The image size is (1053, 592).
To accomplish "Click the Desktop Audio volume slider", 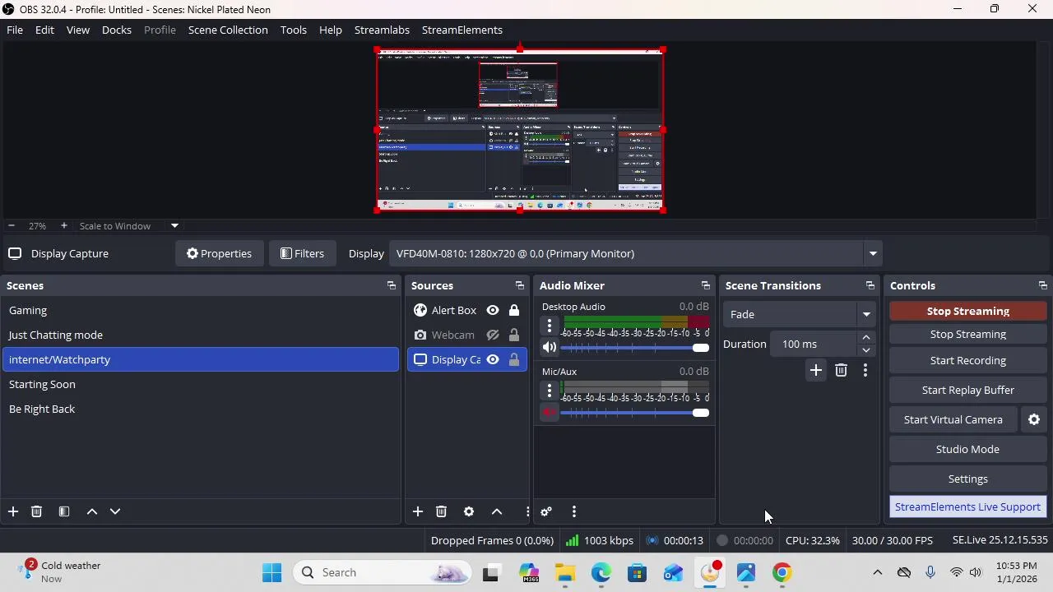I will [x=634, y=347].
